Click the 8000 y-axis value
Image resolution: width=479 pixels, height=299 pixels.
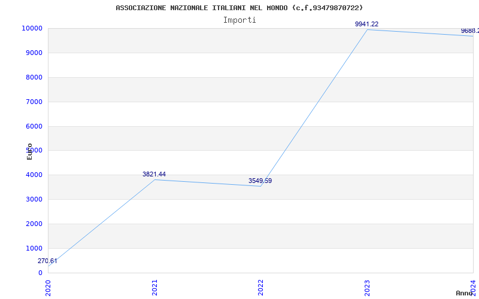click(x=34, y=77)
